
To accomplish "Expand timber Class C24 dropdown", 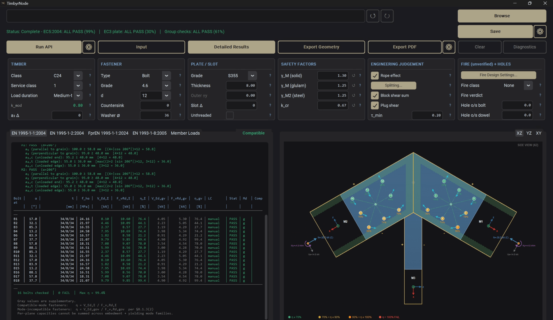I will click(x=78, y=76).
